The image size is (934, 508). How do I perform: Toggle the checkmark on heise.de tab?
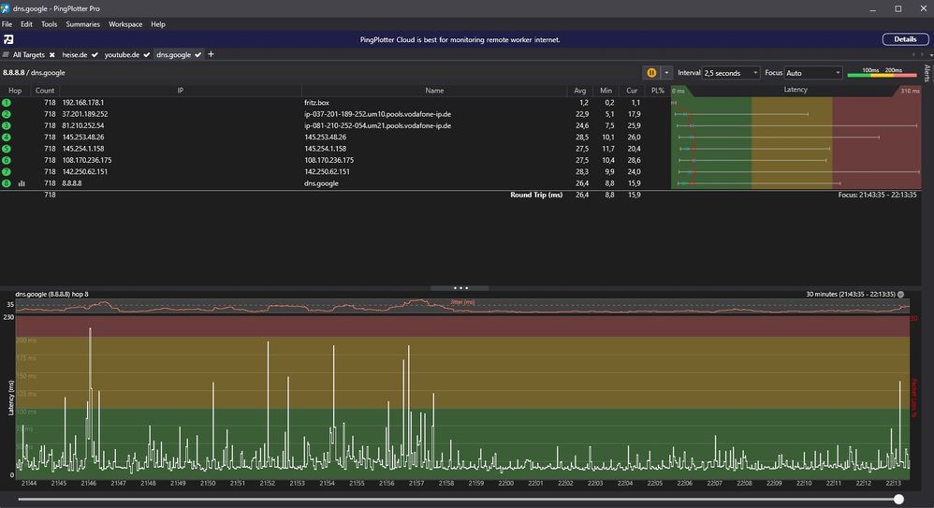point(95,55)
